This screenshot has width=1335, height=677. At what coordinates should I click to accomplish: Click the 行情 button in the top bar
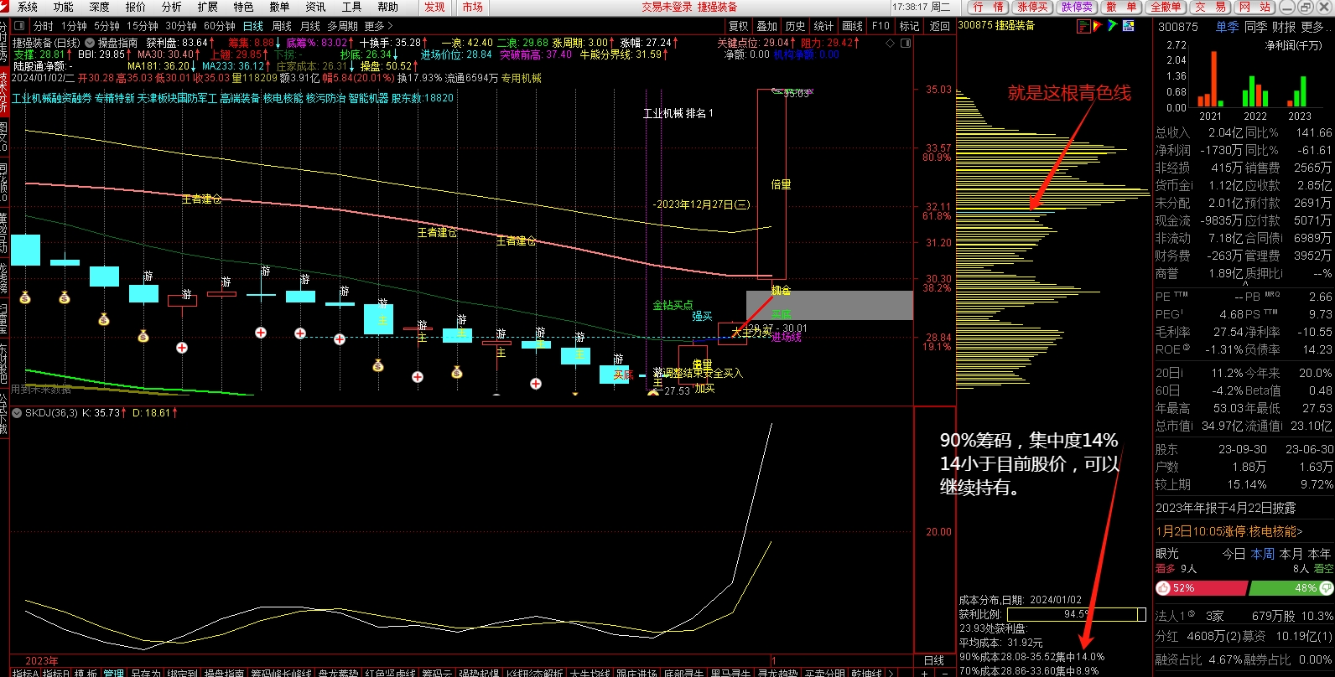tap(989, 7)
